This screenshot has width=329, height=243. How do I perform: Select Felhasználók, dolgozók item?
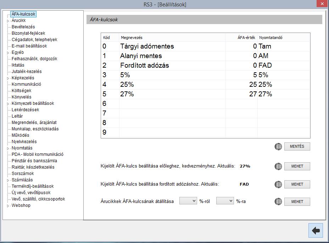pyautogui.click(x=34, y=59)
